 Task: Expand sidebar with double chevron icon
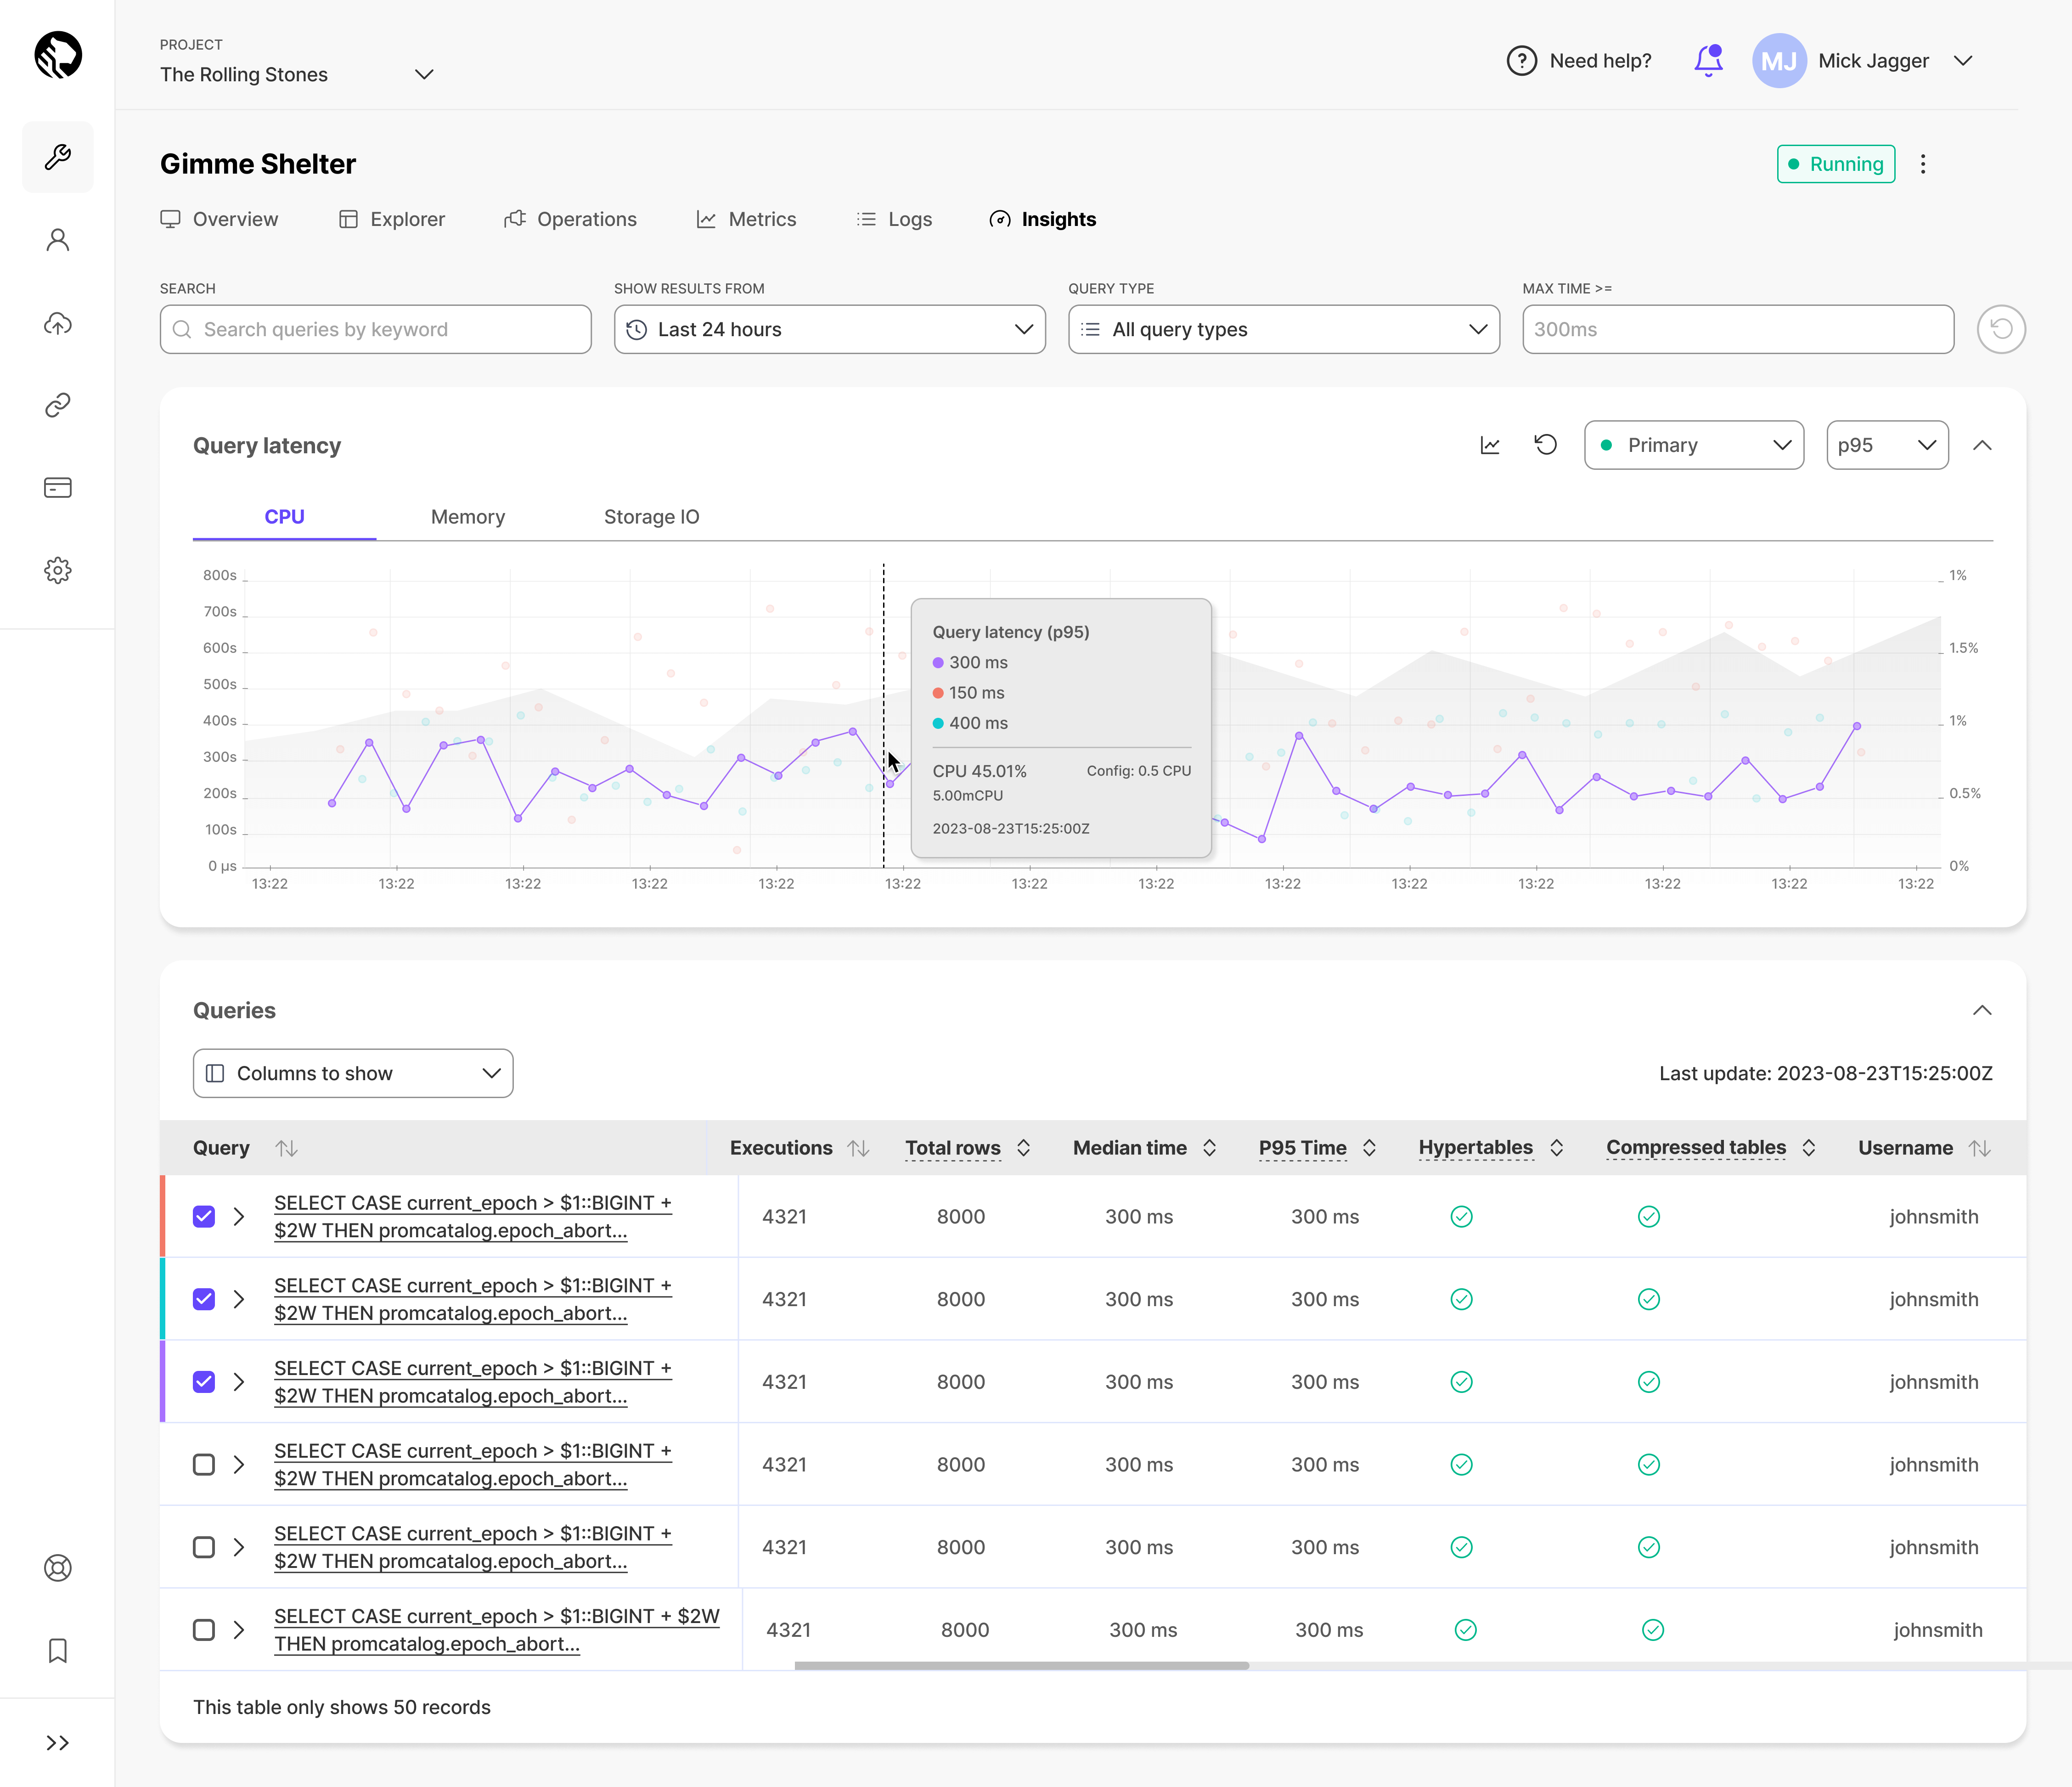click(x=58, y=1743)
